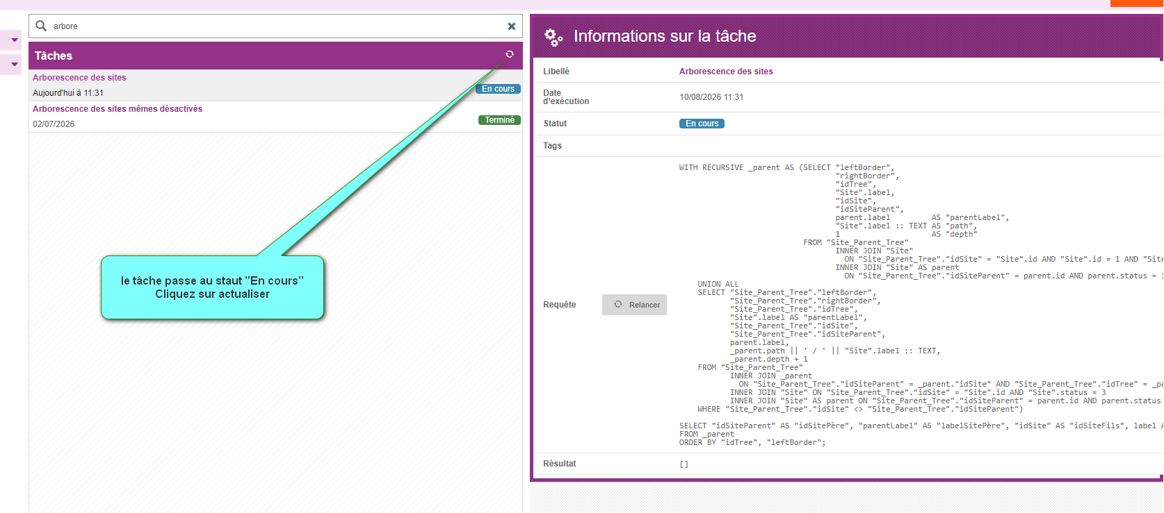1164x513 pixels.
Task: Click the "ORDER BY "idTree", "leftBorder";" query line
Action: 752,443
